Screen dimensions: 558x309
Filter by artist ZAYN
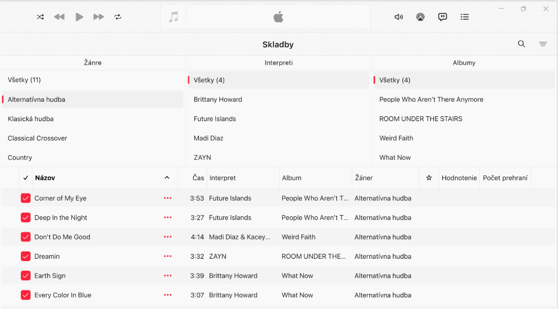278,157
